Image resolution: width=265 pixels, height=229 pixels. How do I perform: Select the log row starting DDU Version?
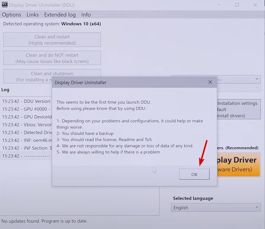pyautogui.click(x=26, y=101)
